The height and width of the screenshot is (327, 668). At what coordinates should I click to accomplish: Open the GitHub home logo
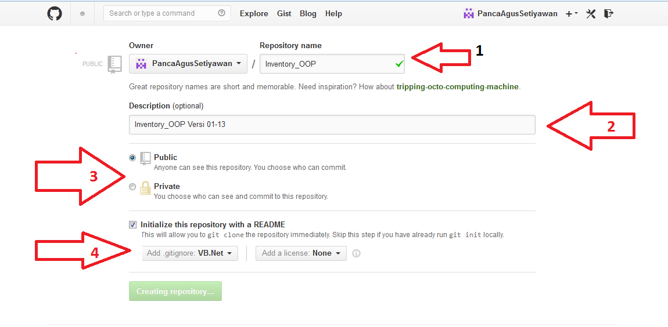pyautogui.click(x=55, y=13)
